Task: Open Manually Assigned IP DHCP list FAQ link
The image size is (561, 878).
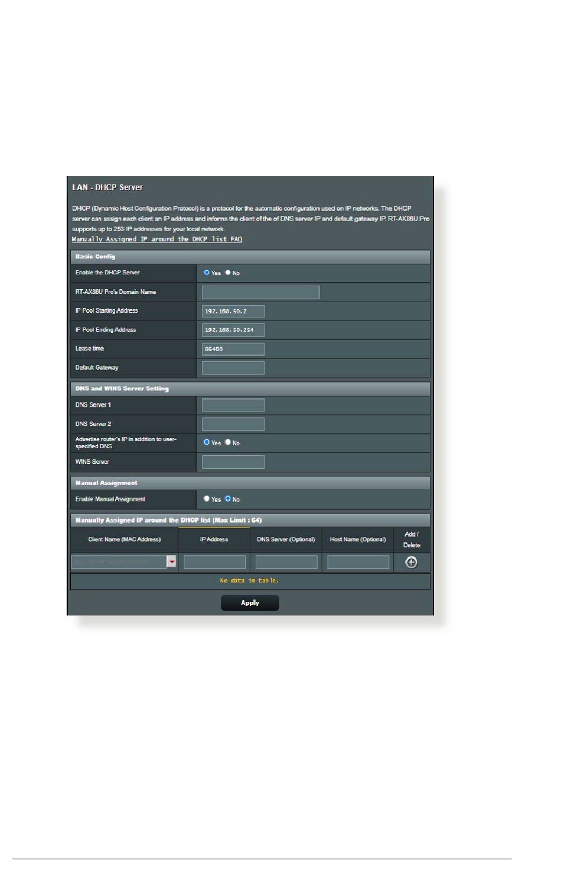Action: click(x=156, y=239)
